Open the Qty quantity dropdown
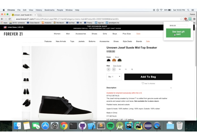This screenshot has height=140, width=197. tap(114, 77)
